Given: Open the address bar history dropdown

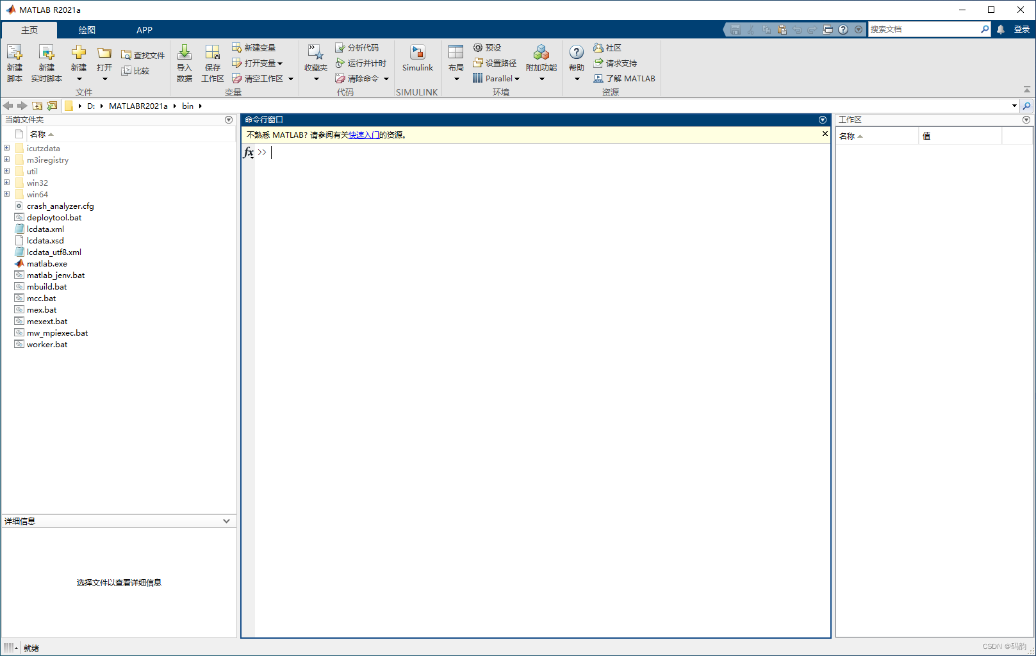Looking at the screenshot, I should pos(1014,106).
